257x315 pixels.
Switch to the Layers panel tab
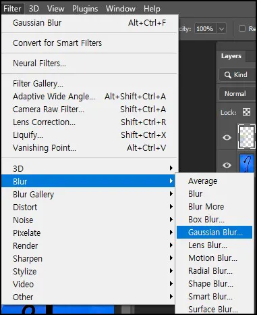coord(231,56)
